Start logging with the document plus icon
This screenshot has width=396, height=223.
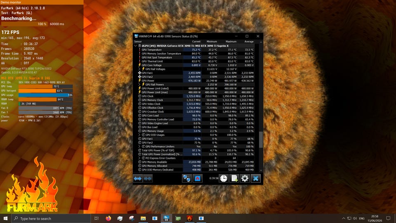[x=234, y=178]
